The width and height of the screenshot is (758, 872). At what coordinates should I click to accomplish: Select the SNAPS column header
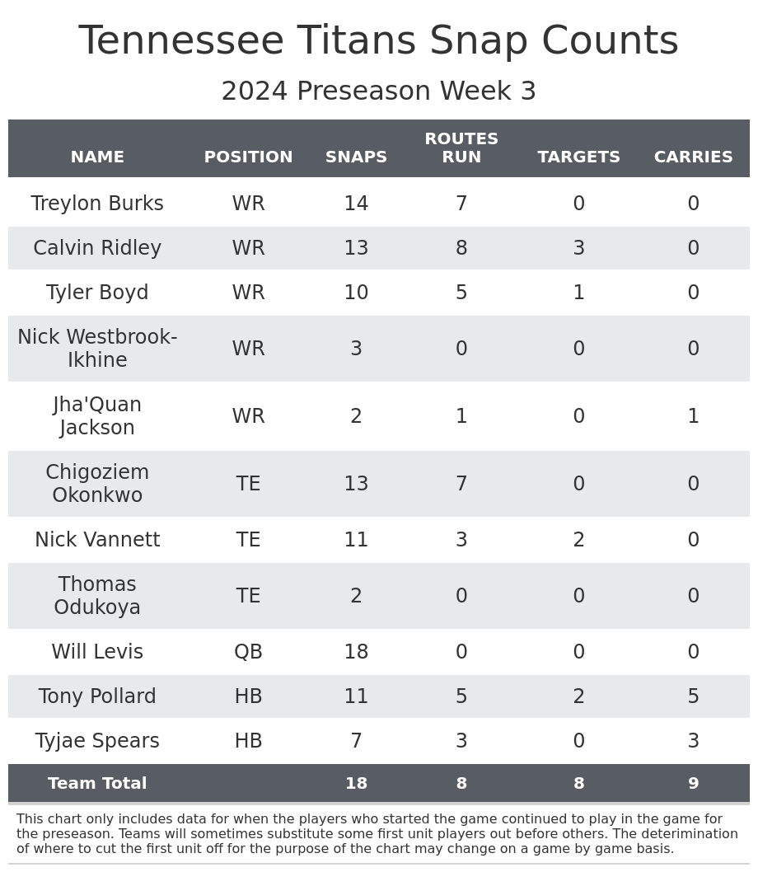pyautogui.click(x=356, y=157)
